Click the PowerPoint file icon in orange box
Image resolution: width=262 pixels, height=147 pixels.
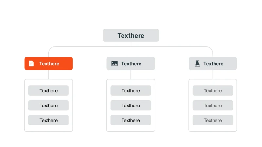(x=31, y=63)
